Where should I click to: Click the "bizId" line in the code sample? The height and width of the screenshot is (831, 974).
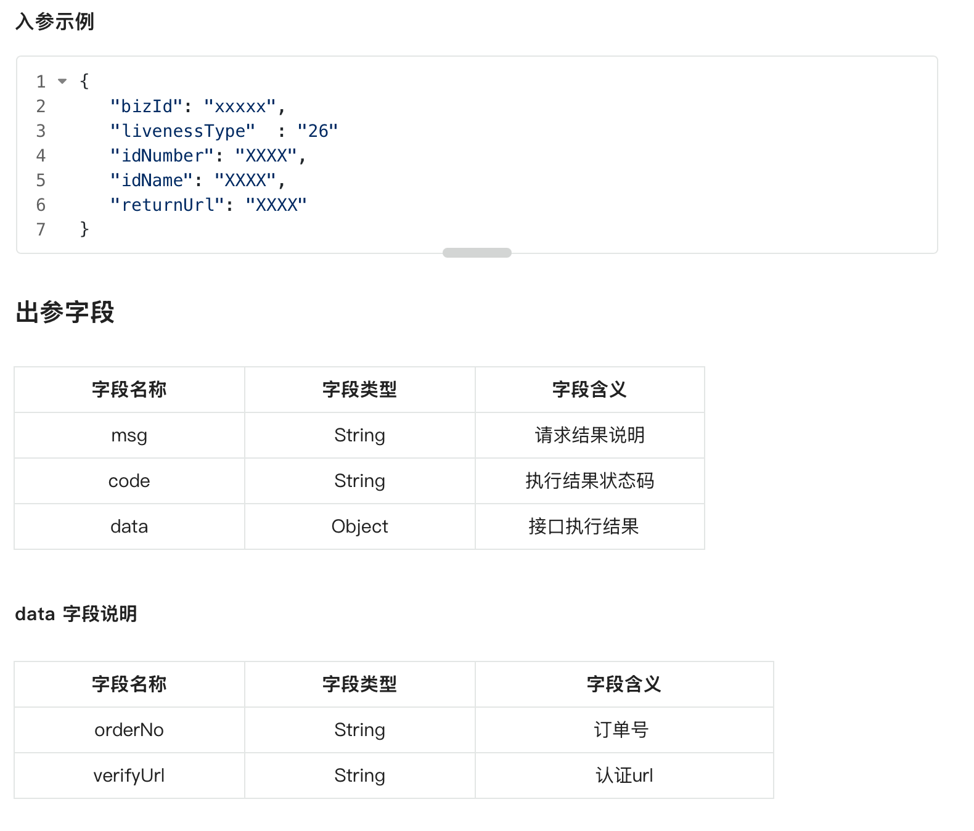tap(197, 106)
